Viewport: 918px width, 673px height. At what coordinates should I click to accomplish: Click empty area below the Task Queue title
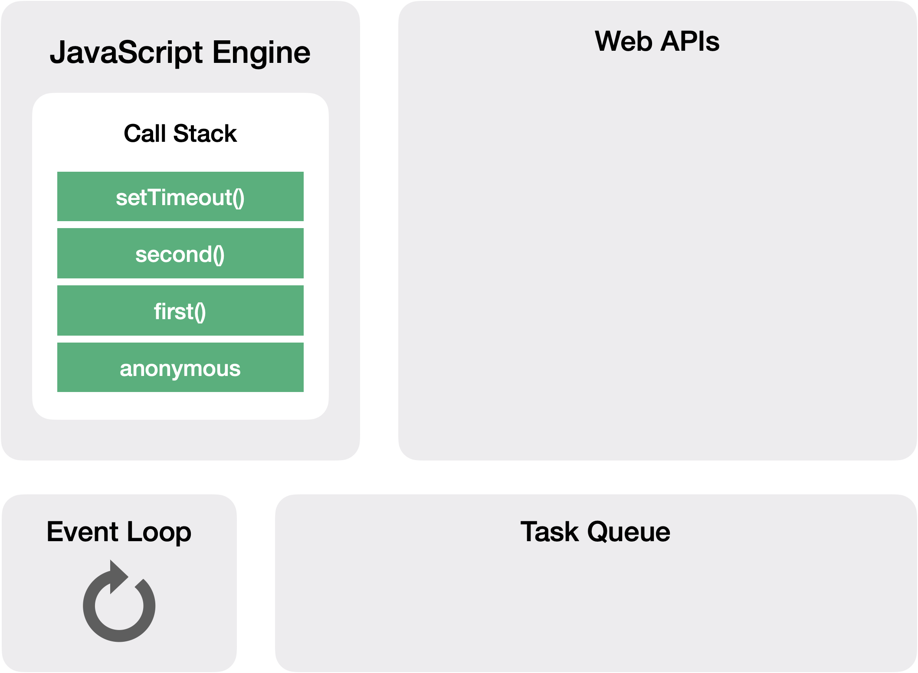[x=595, y=607]
